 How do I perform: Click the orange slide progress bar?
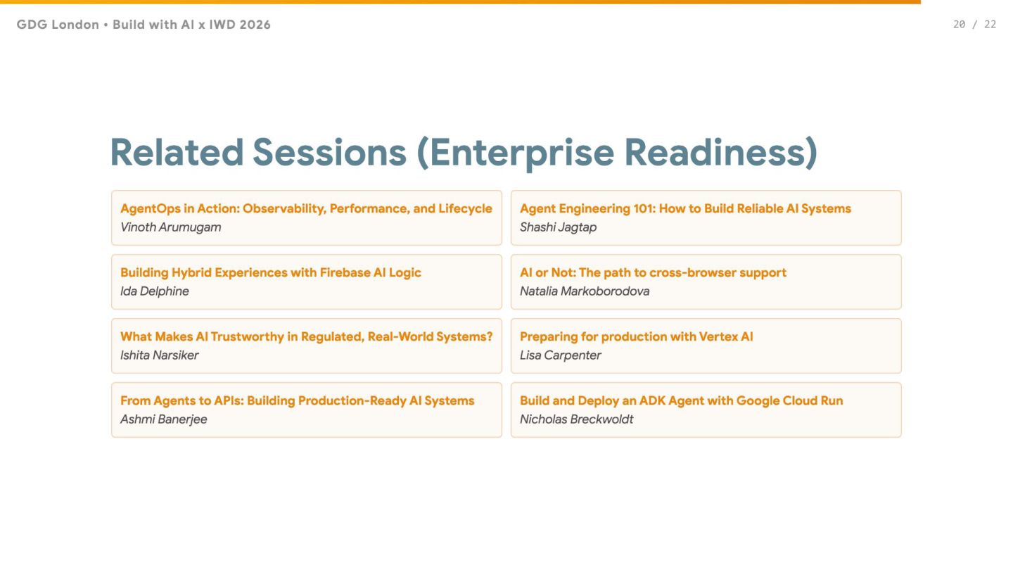coord(460,2)
